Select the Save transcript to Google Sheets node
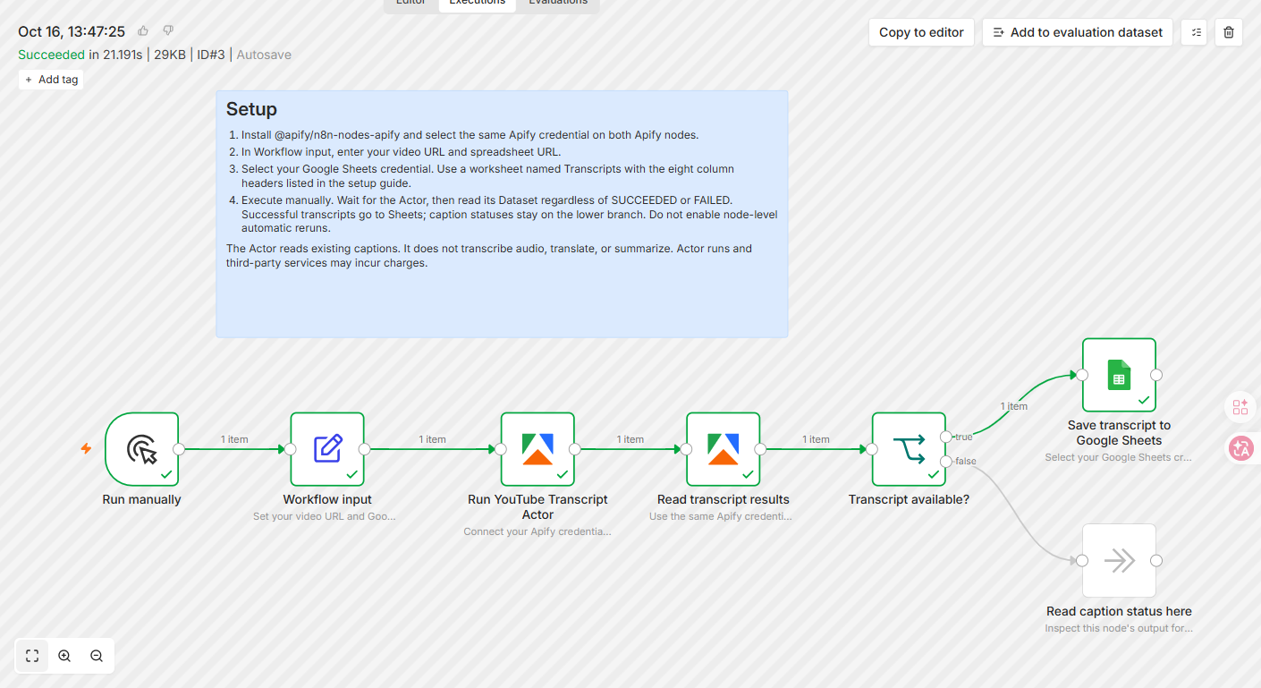 1119,375
